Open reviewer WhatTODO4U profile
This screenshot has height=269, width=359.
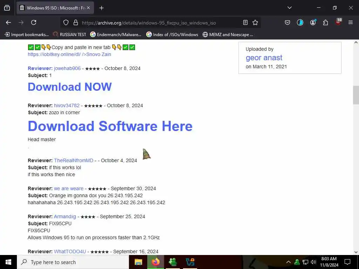(x=70, y=251)
